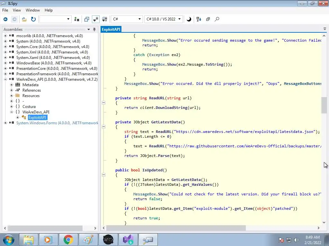This screenshot has width=329, height=246.
Task: Click the code view vertical scrollbar thumb
Action: (324, 105)
